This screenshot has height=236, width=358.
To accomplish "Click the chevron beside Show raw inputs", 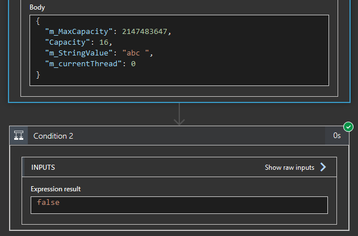I will pyautogui.click(x=323, y=168).
